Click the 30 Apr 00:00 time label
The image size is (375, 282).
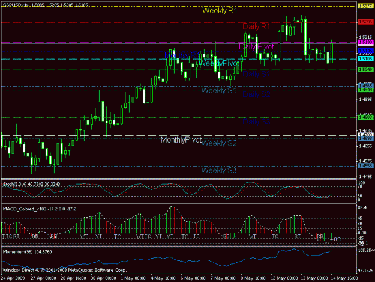point(103,278)
